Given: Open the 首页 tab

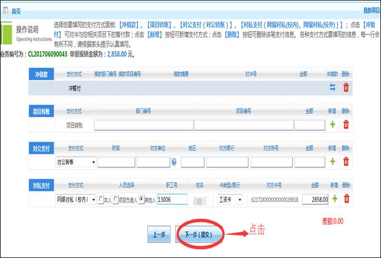Looking at the screenshot, I should coord(16,11).
